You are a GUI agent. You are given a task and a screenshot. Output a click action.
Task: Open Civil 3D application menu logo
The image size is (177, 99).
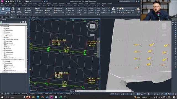pyautogui.click(x=2, y=1)
